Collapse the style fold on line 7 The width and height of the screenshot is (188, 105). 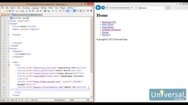pos(9,35)
